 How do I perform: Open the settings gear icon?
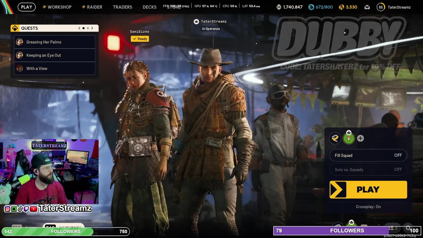(408, 228)
